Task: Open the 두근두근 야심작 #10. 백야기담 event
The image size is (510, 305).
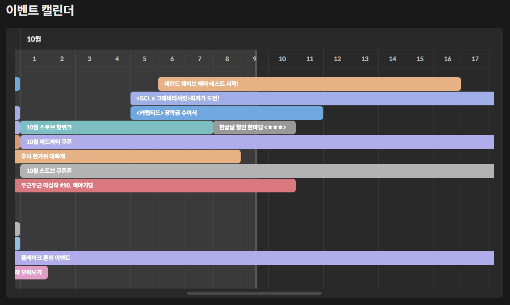Action: point(155,186)
